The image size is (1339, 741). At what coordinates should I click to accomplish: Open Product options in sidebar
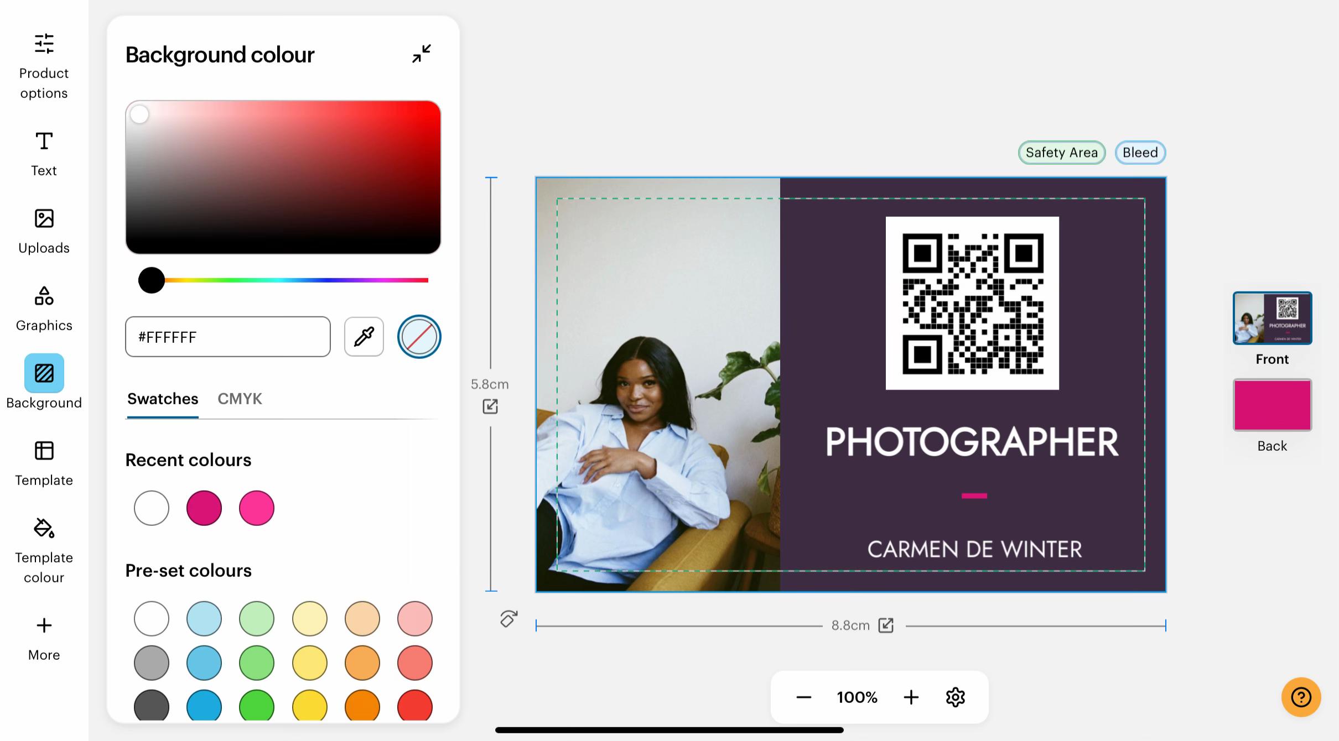click(44, 66)
